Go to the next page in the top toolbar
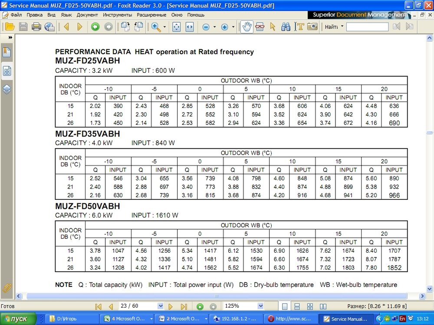Viewport: 434px width, 325px height. coord(80,27)
